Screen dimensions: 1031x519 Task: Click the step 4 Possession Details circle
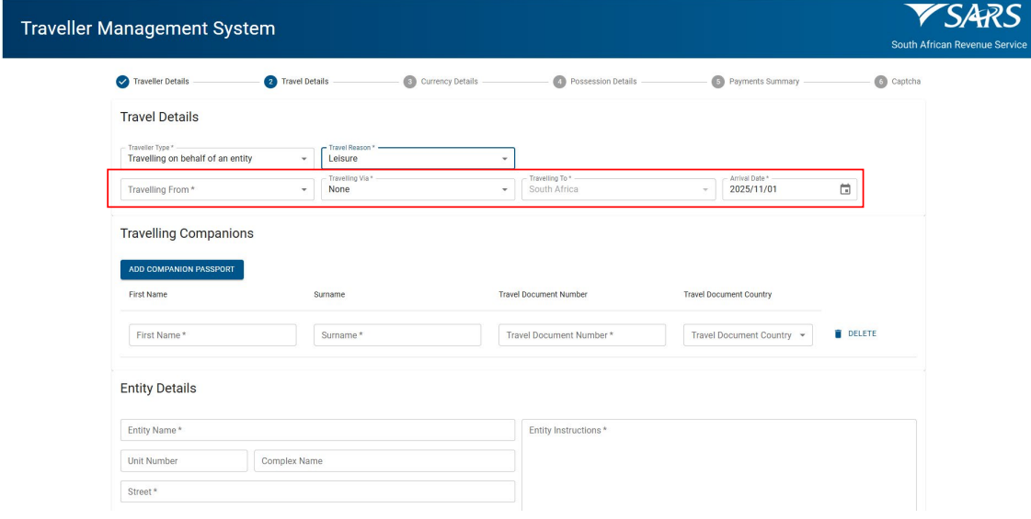click(x=559, y=82)
